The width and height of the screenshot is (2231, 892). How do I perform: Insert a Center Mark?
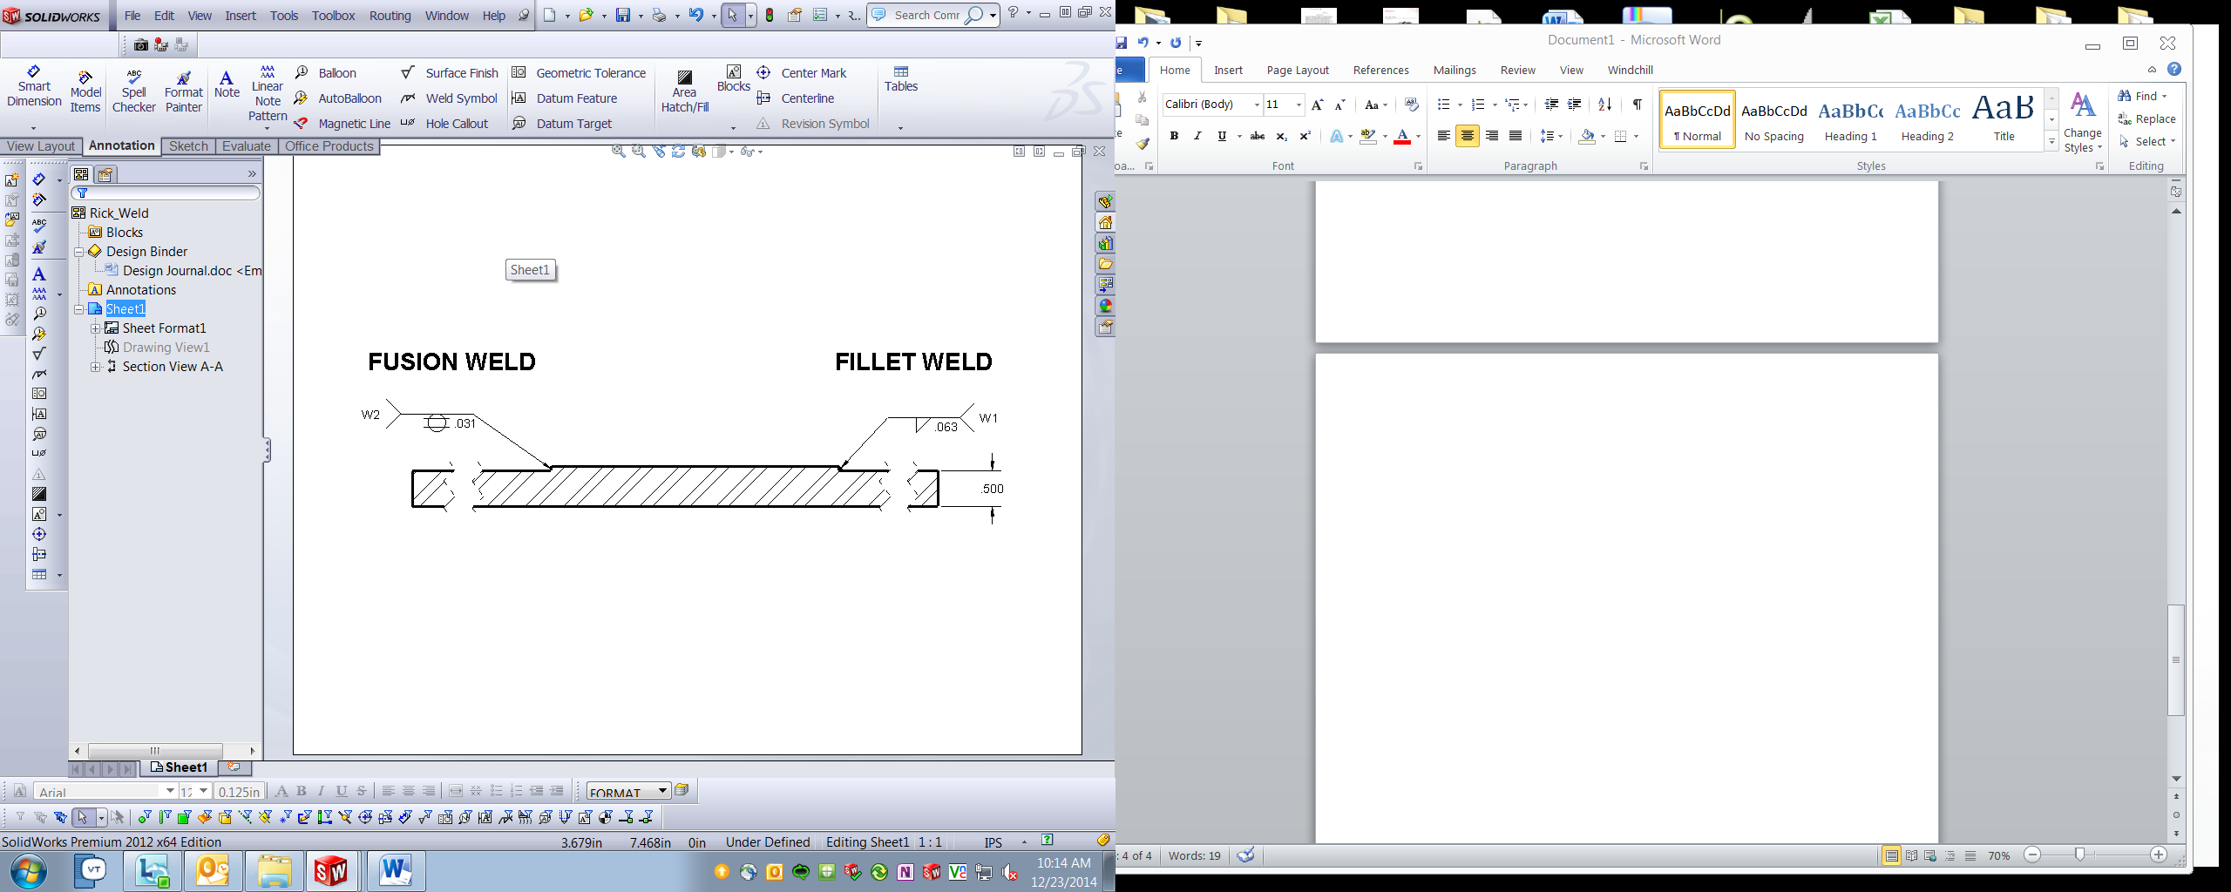point(802,73)
